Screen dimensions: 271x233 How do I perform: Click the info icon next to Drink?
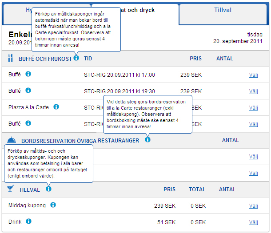pos(28,221)
